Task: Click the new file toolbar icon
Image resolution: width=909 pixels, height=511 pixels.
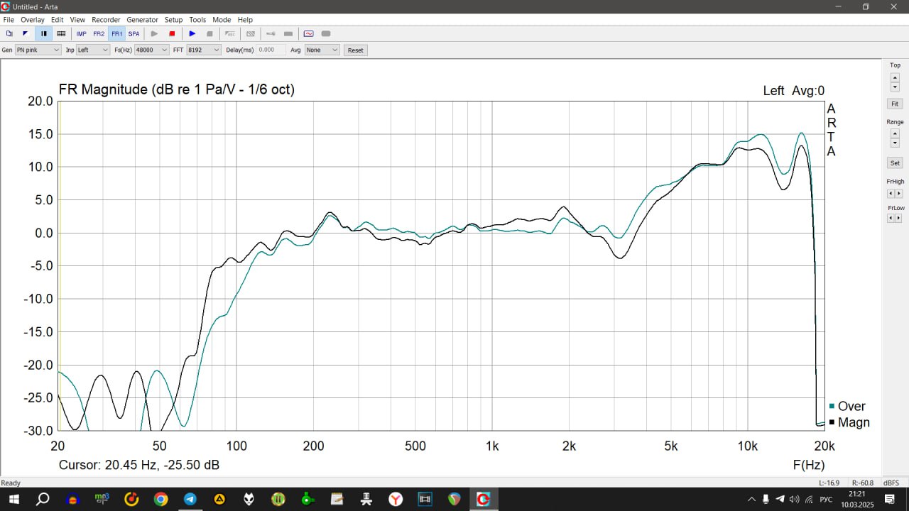Action: click(x=9, y=33)
